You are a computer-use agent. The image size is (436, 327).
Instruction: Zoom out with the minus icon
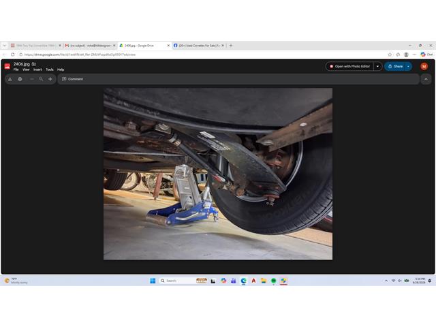32,79
